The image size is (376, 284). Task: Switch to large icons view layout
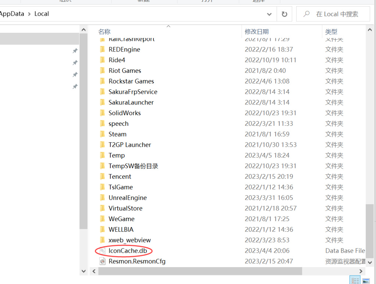click(366, 280)
